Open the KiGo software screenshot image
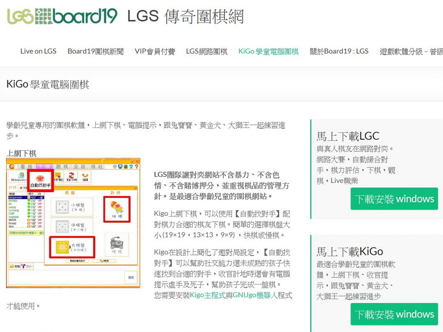Screen dimensions: 443x332 73,223
